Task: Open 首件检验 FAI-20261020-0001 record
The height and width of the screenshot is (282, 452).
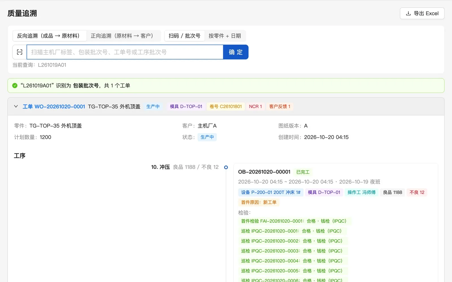Action: tap(295, 221)
